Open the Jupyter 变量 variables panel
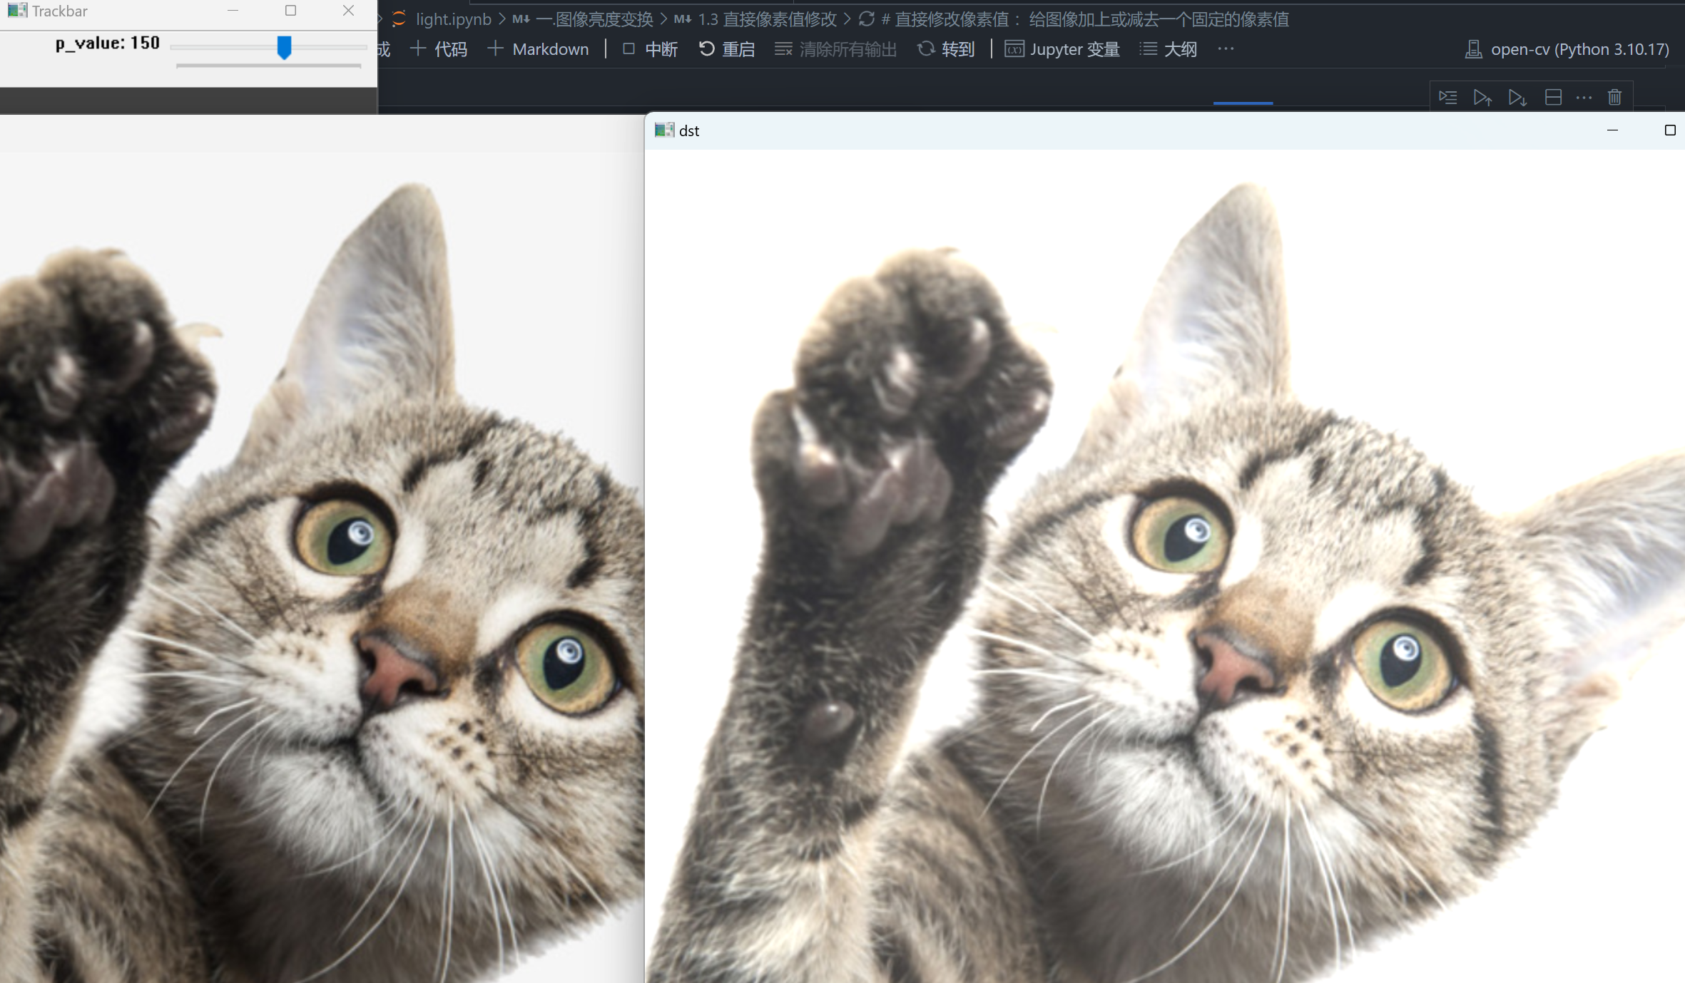This screenshot has width=1685, height=983. (1062, 49)
